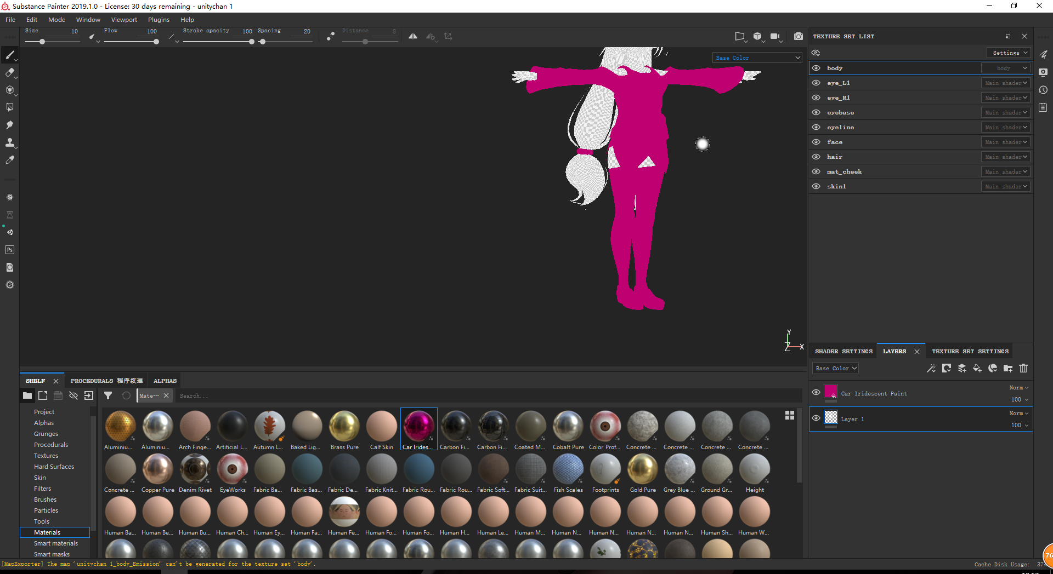This screenshot has height=574, width=1053.
Task: Toggle visibility of Car Iridescent Paint layer
Action: pyautogui.click(x=816, y=392)
